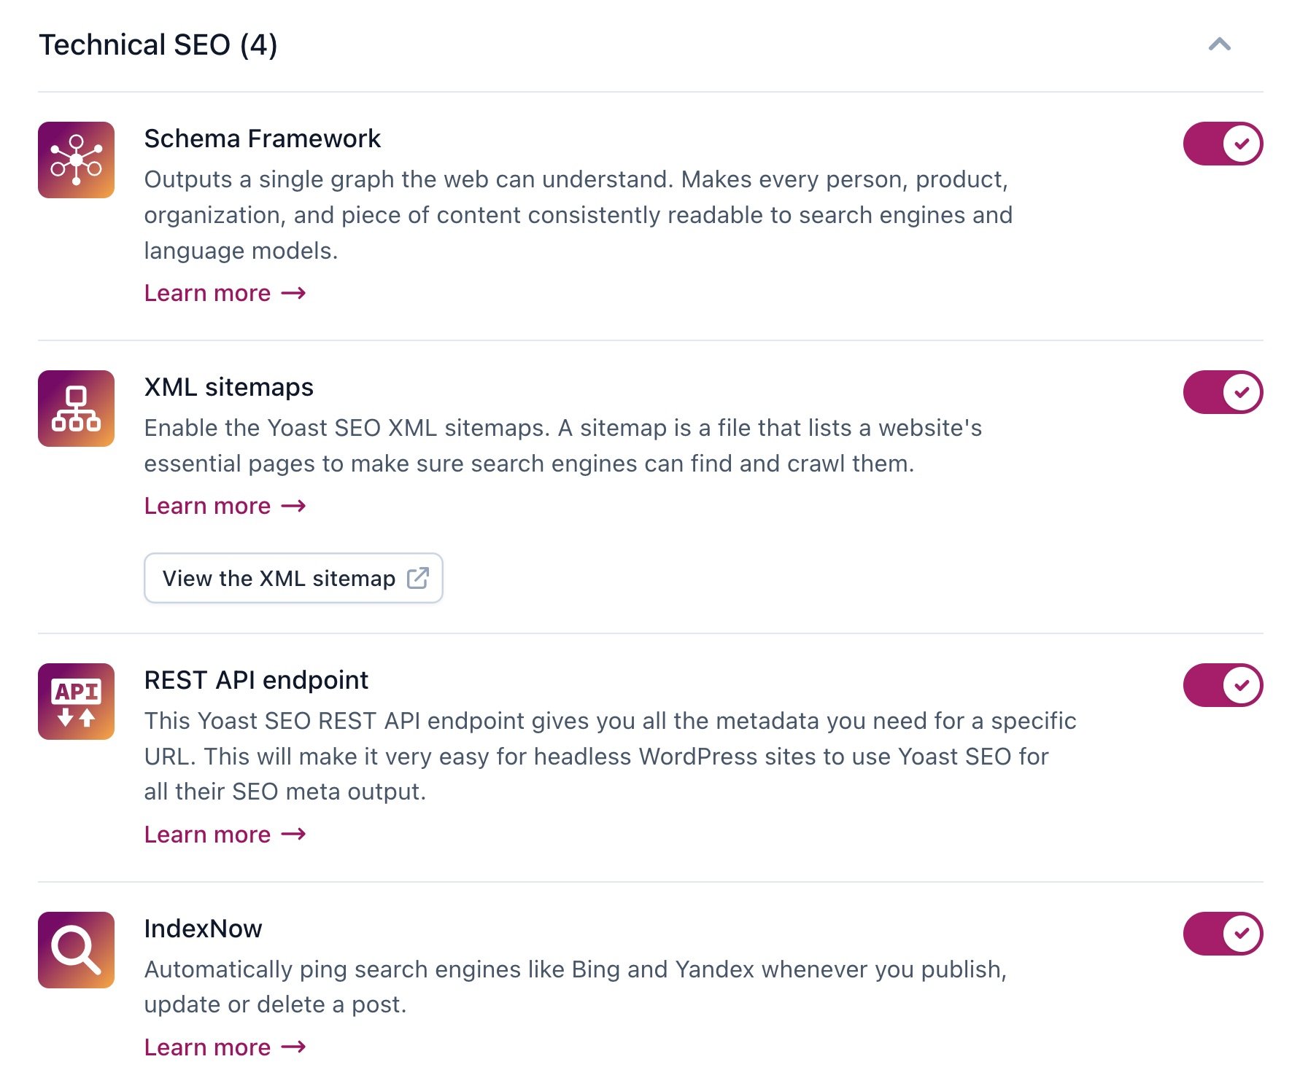1300x1086 pixels.
Task: Click the IndexNow magnifier icon
Action: click(76, 950)
